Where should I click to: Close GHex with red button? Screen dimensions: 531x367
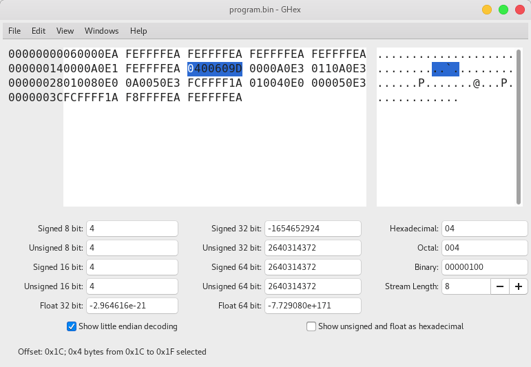pyautogui.click(x=520, y=10)
